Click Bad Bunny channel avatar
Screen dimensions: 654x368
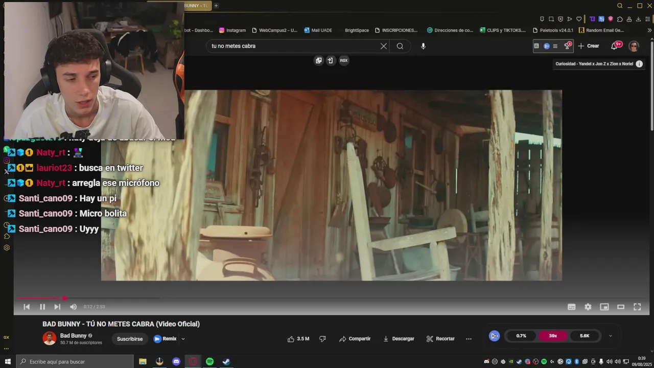pos(50,338)
